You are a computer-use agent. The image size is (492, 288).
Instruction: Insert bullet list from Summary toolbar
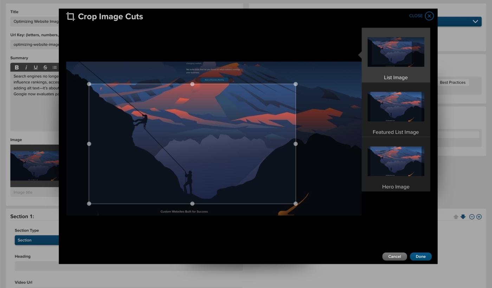coord(54,67)
